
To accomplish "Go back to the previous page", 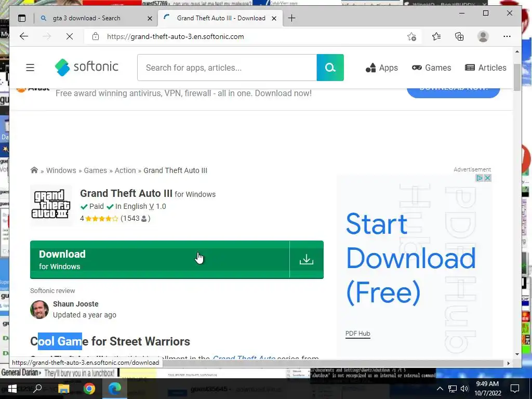I will coord(24,36).
